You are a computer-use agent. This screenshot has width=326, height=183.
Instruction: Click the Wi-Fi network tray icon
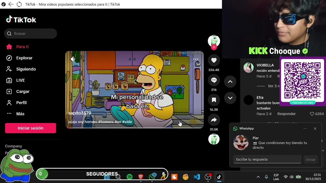286,177
